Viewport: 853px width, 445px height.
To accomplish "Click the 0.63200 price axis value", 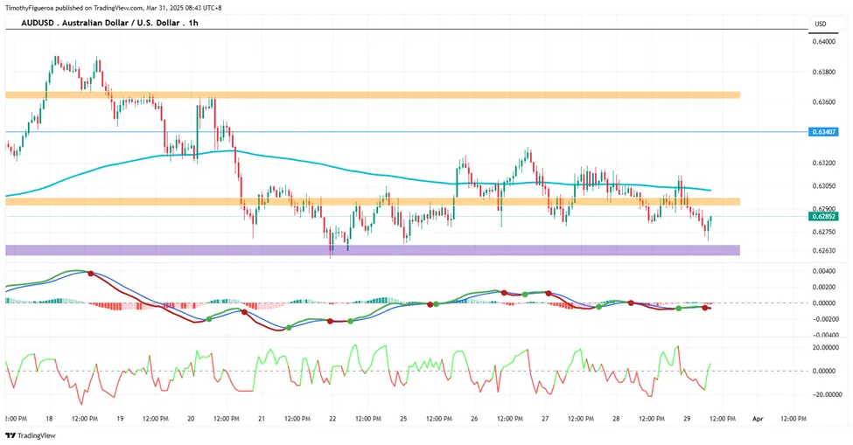I will pos(823,163).
